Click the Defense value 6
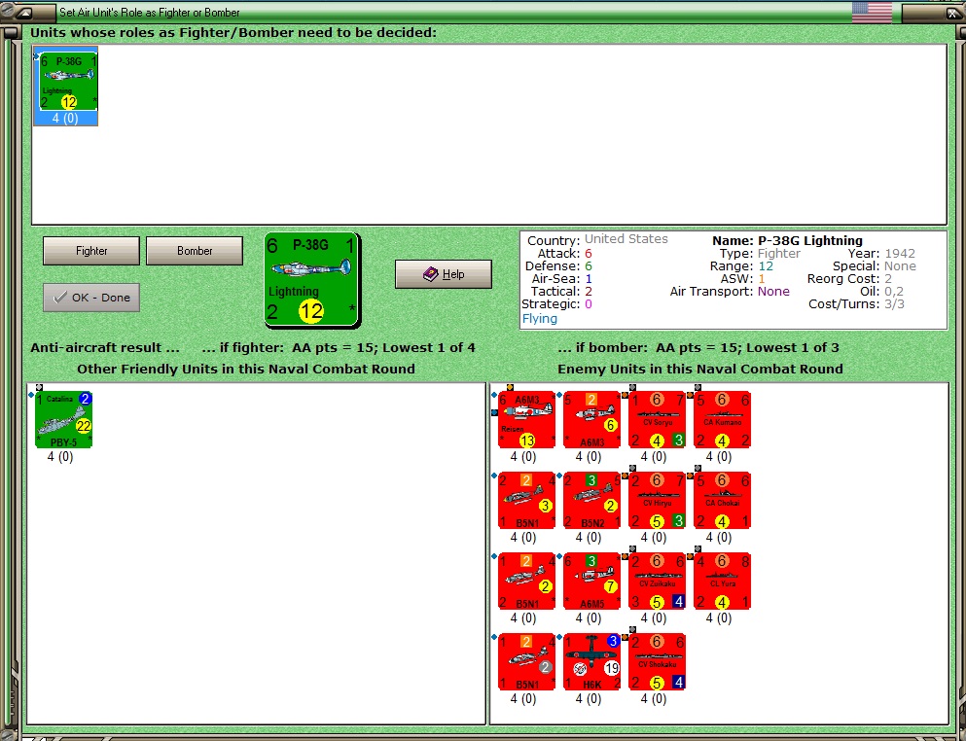This screenshot has width=966, height=741. pyautogui.click(x=589, y=266)
